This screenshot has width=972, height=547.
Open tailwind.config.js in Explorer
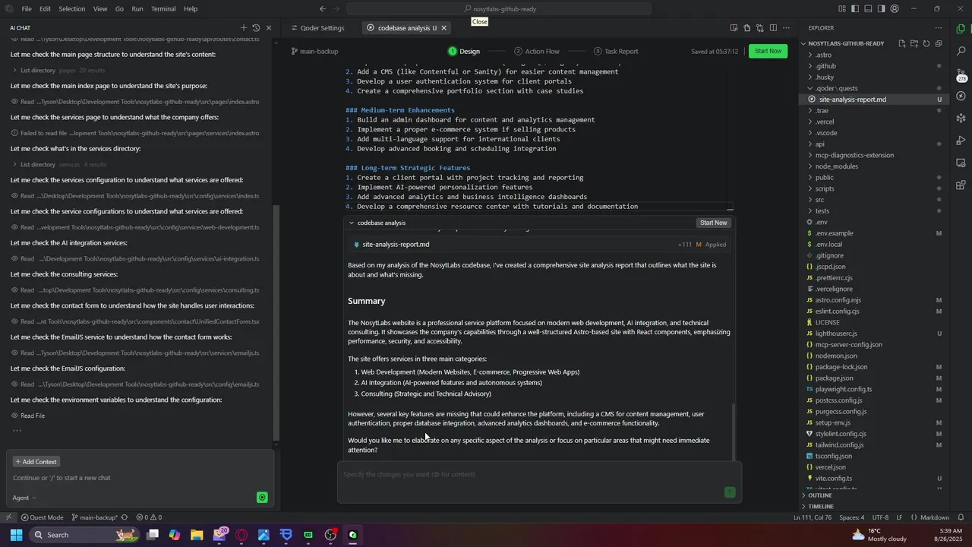pos(839,445)
